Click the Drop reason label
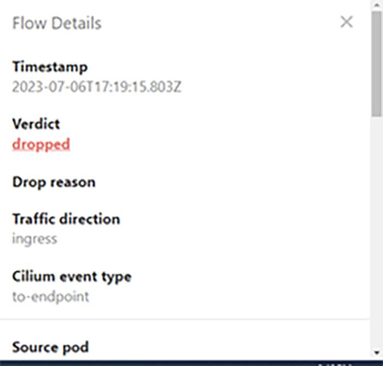The height and width of the screenshot is (366, 383). (x=54, y=182)
